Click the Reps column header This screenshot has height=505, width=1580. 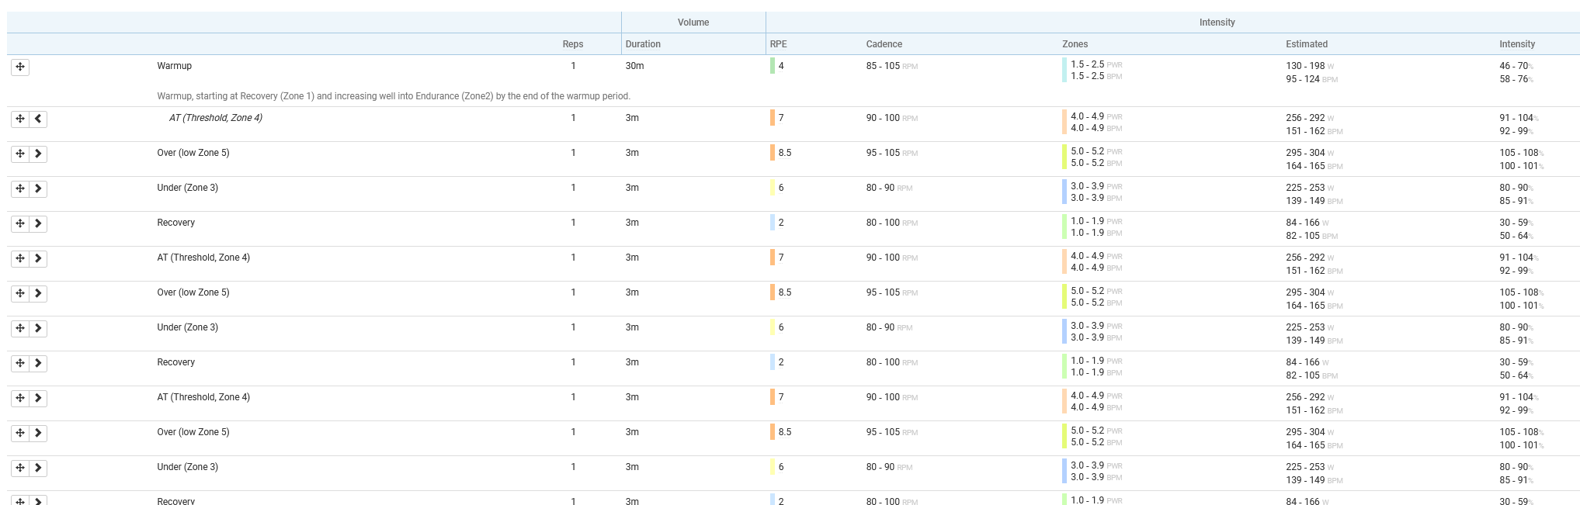click(x=573, y=44)
